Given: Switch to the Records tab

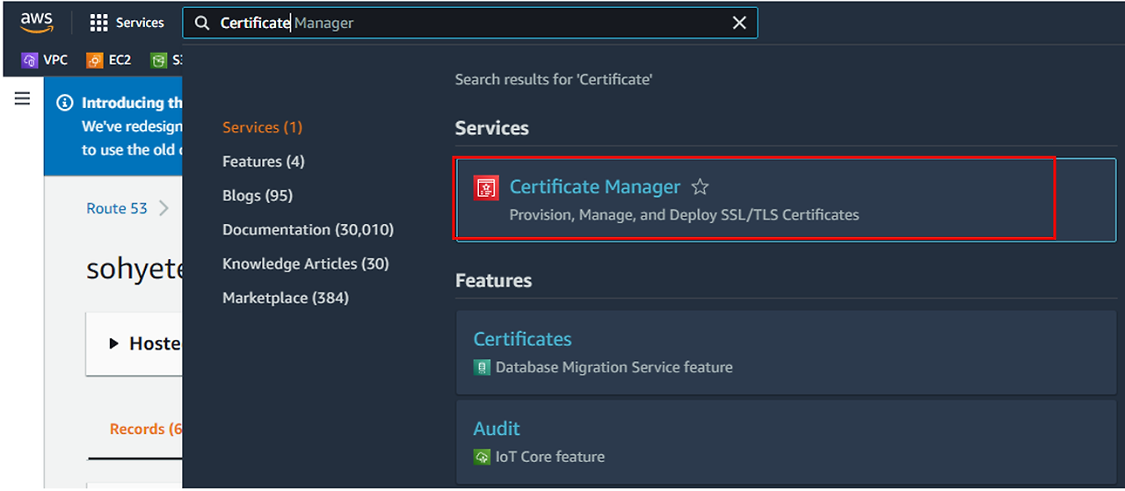Looking at the screenshot, I should pyautogui.click(x=146, y=429).
